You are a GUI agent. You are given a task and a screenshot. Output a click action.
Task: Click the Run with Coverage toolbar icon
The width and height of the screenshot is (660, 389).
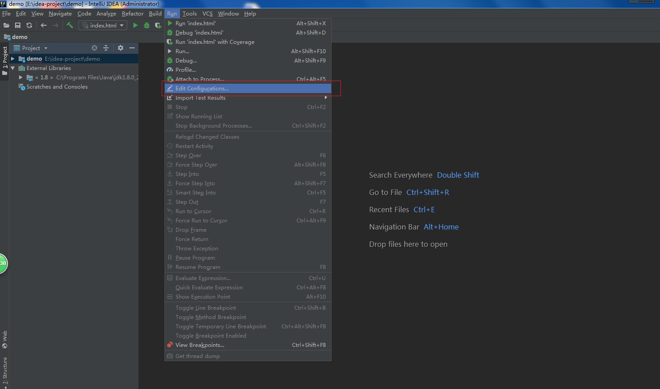[158, 25]
